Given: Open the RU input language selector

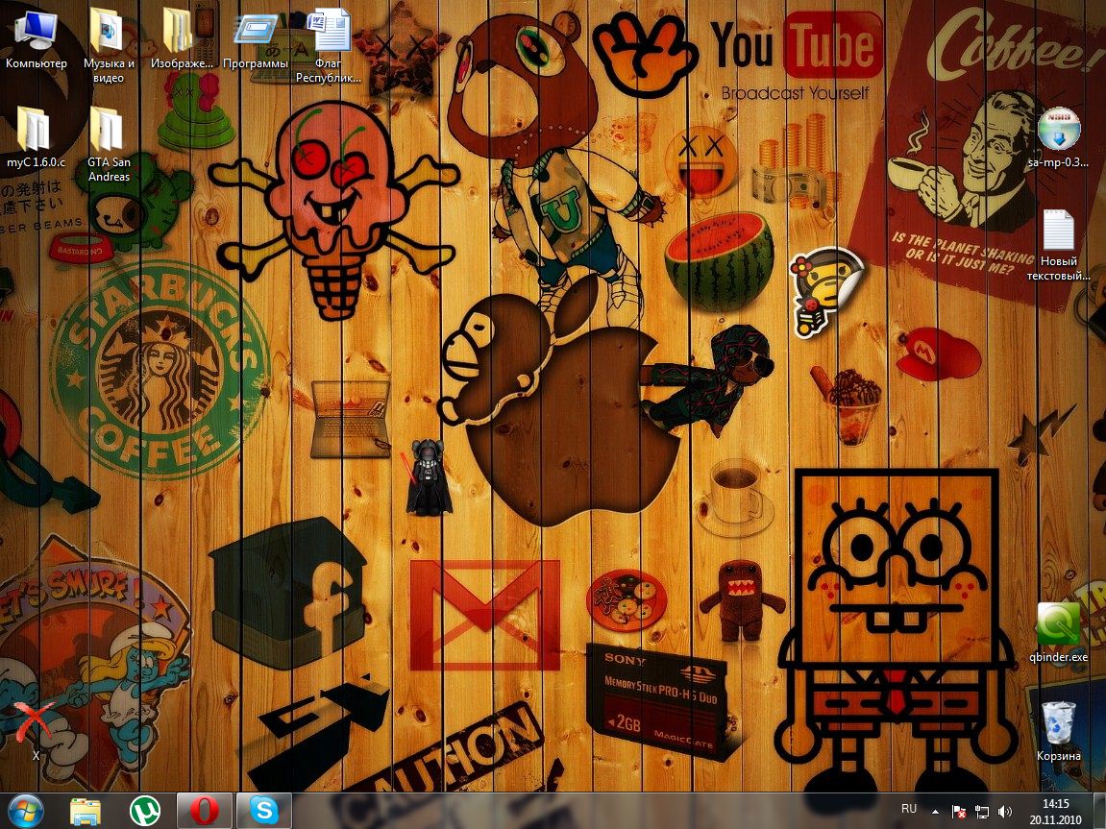Looking at the screenshot, I should [x=908, y=810].
